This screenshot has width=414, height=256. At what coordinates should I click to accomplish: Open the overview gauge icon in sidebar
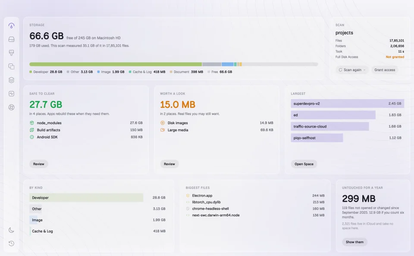[x=11, y=25]
